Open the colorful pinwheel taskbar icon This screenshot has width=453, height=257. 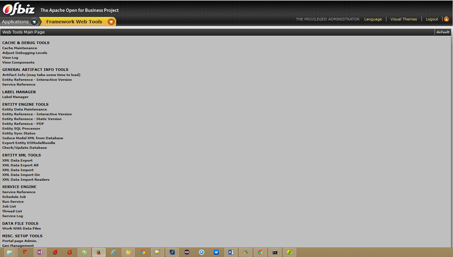pos(246,252)
